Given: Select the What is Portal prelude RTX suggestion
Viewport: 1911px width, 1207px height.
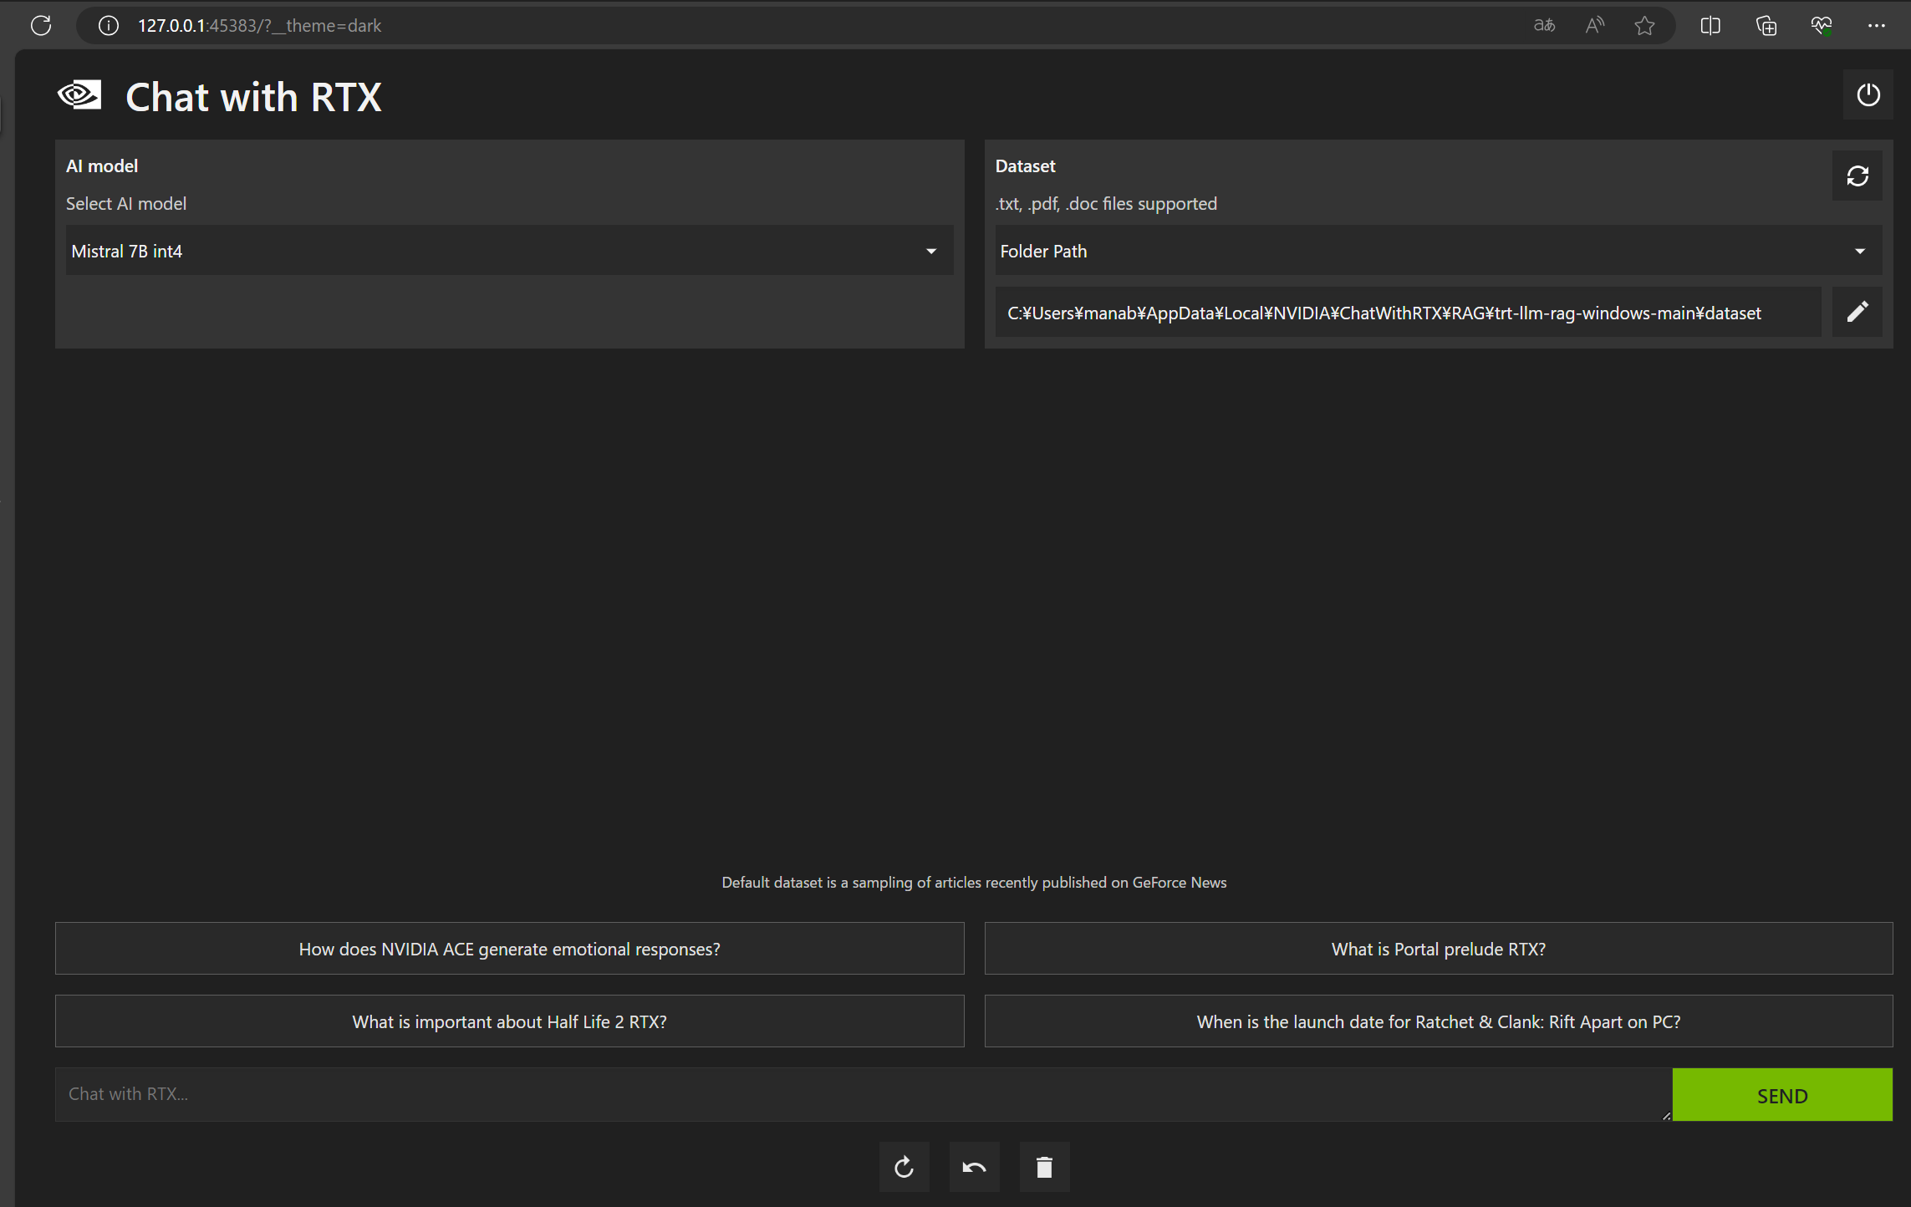Looking at the screenshot, I should pos(1438,949).
